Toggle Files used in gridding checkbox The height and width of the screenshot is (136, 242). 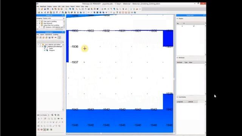39,22
